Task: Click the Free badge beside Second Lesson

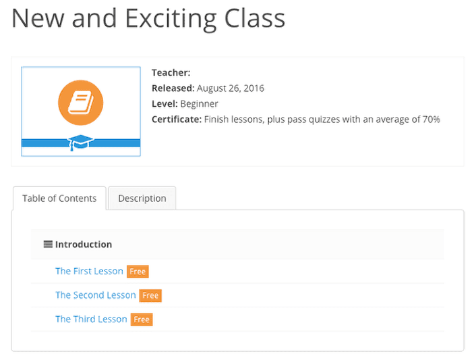Action: click(150, 295)
